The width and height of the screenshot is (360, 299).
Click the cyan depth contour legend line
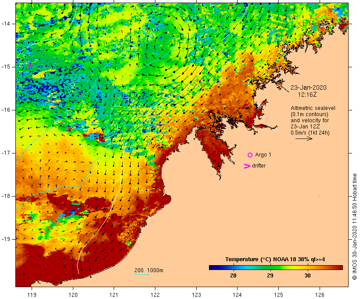coord(142,274)
